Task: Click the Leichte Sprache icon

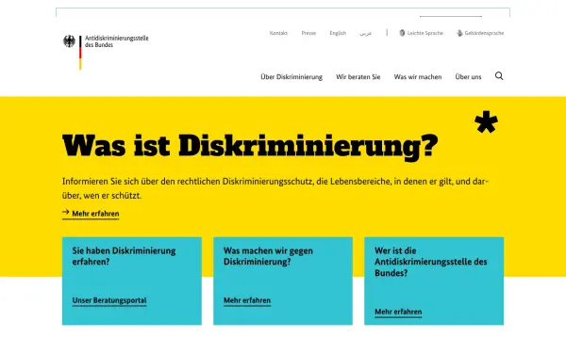Action: tap(402, 33)
